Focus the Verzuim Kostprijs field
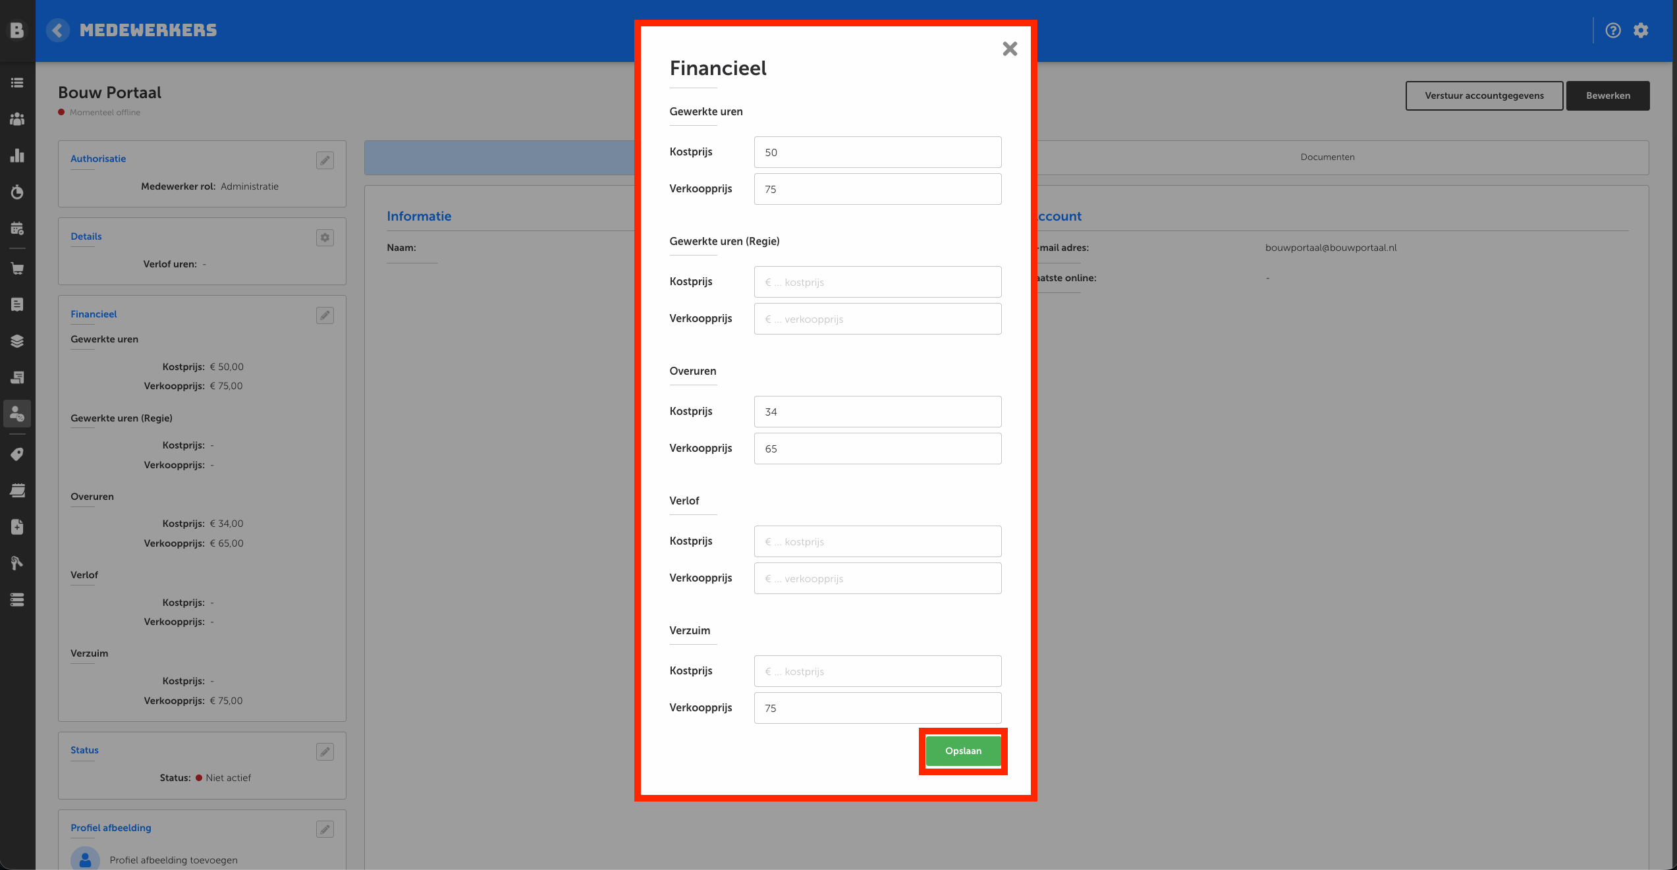Screen dimensions: 1677x870 [x=877, y=671]
